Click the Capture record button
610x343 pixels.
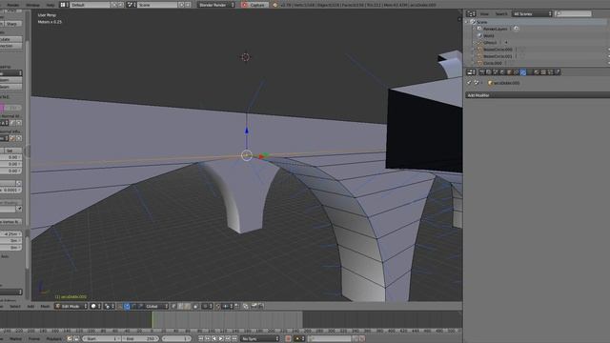tap(254, 5)
